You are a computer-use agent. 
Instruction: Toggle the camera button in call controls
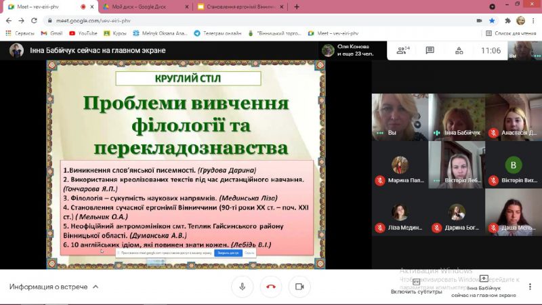[x=299, y=287]
